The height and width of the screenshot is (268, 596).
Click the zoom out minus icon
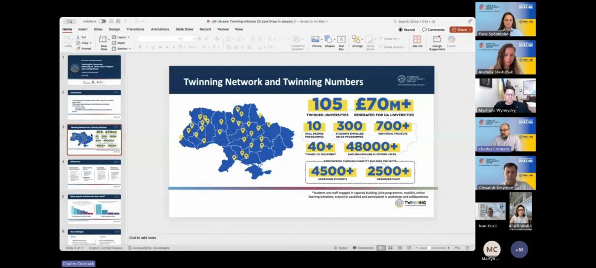[x=417, y=248]
